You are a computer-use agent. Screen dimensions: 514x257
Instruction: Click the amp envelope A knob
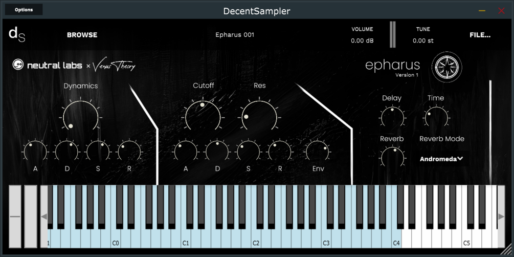click(x=35, y=152)
